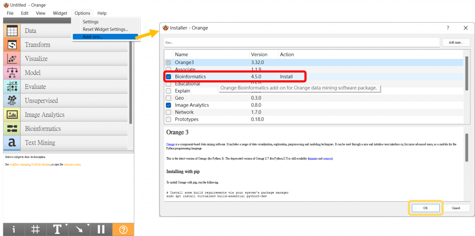Click the Install action for Bioinformatics
Viewport: 475px width, 236px height.
click(x=286, y=77)
